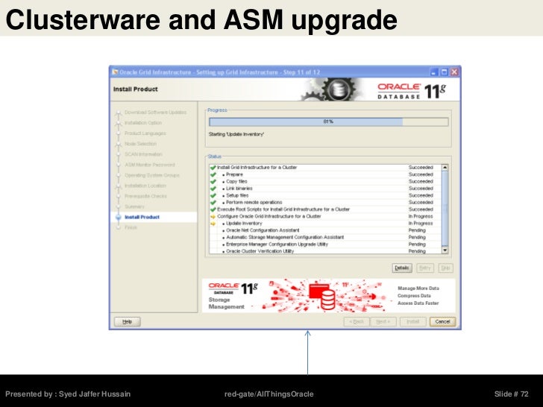Click Succeeded status of Copy files
Screen dimensions: 543x407
coord(421,181)
